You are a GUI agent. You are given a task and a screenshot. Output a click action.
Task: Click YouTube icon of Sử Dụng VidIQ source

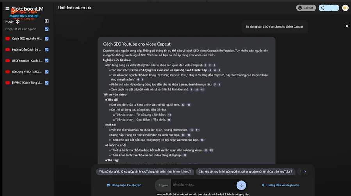point(7,72)
